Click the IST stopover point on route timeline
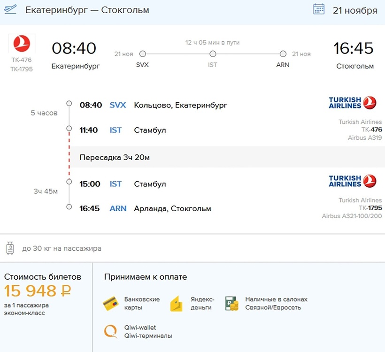This screenshot has width=385, height=352. (x=213, y=54)
